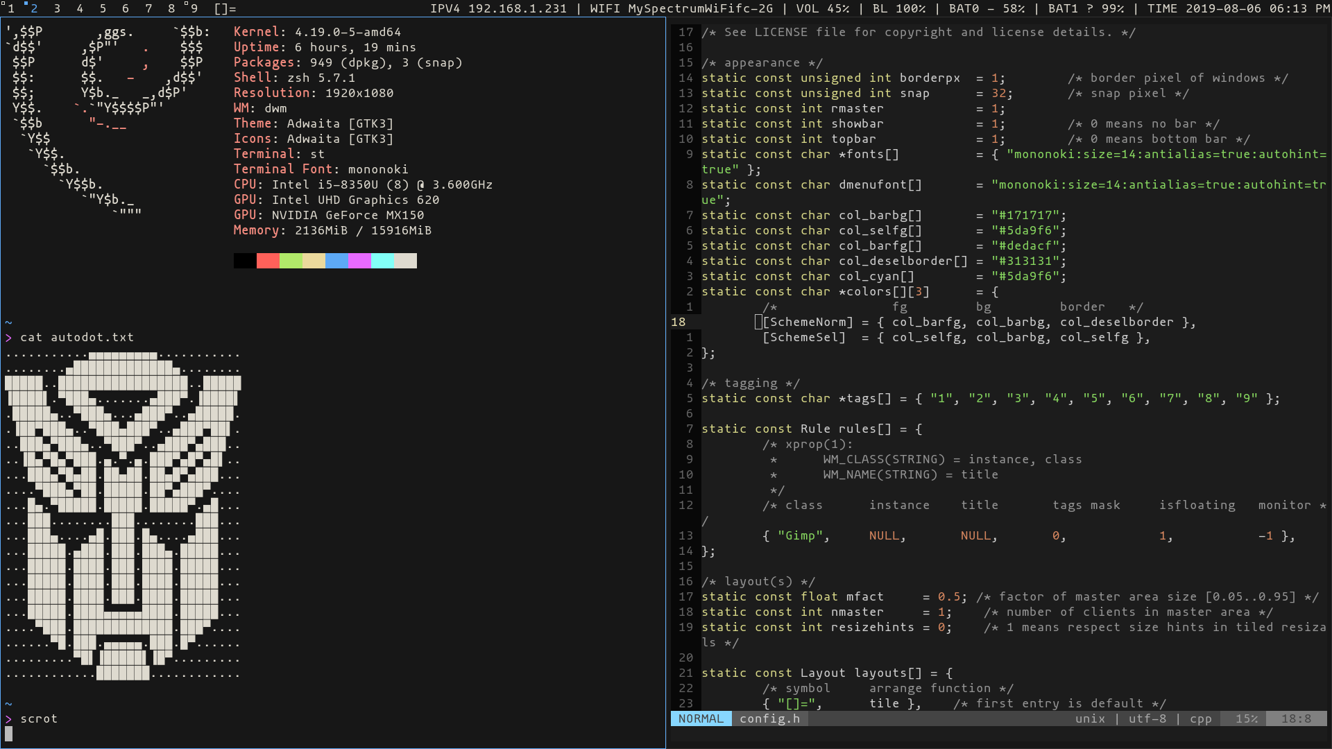This screenshot has height=749, width=1332.
Task: Select dwm tag 9 in bar
Action: pos(194,8)
